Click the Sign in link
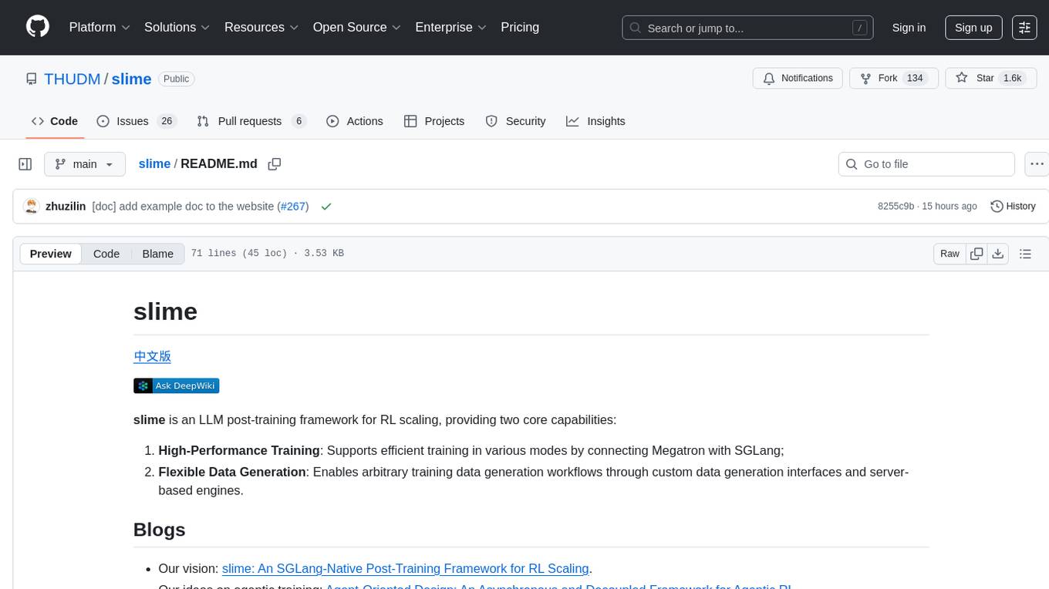This screenshot has height=589, width=1049. coord(909,27)
